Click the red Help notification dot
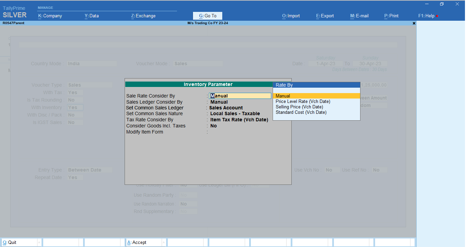 pos(437,16)
